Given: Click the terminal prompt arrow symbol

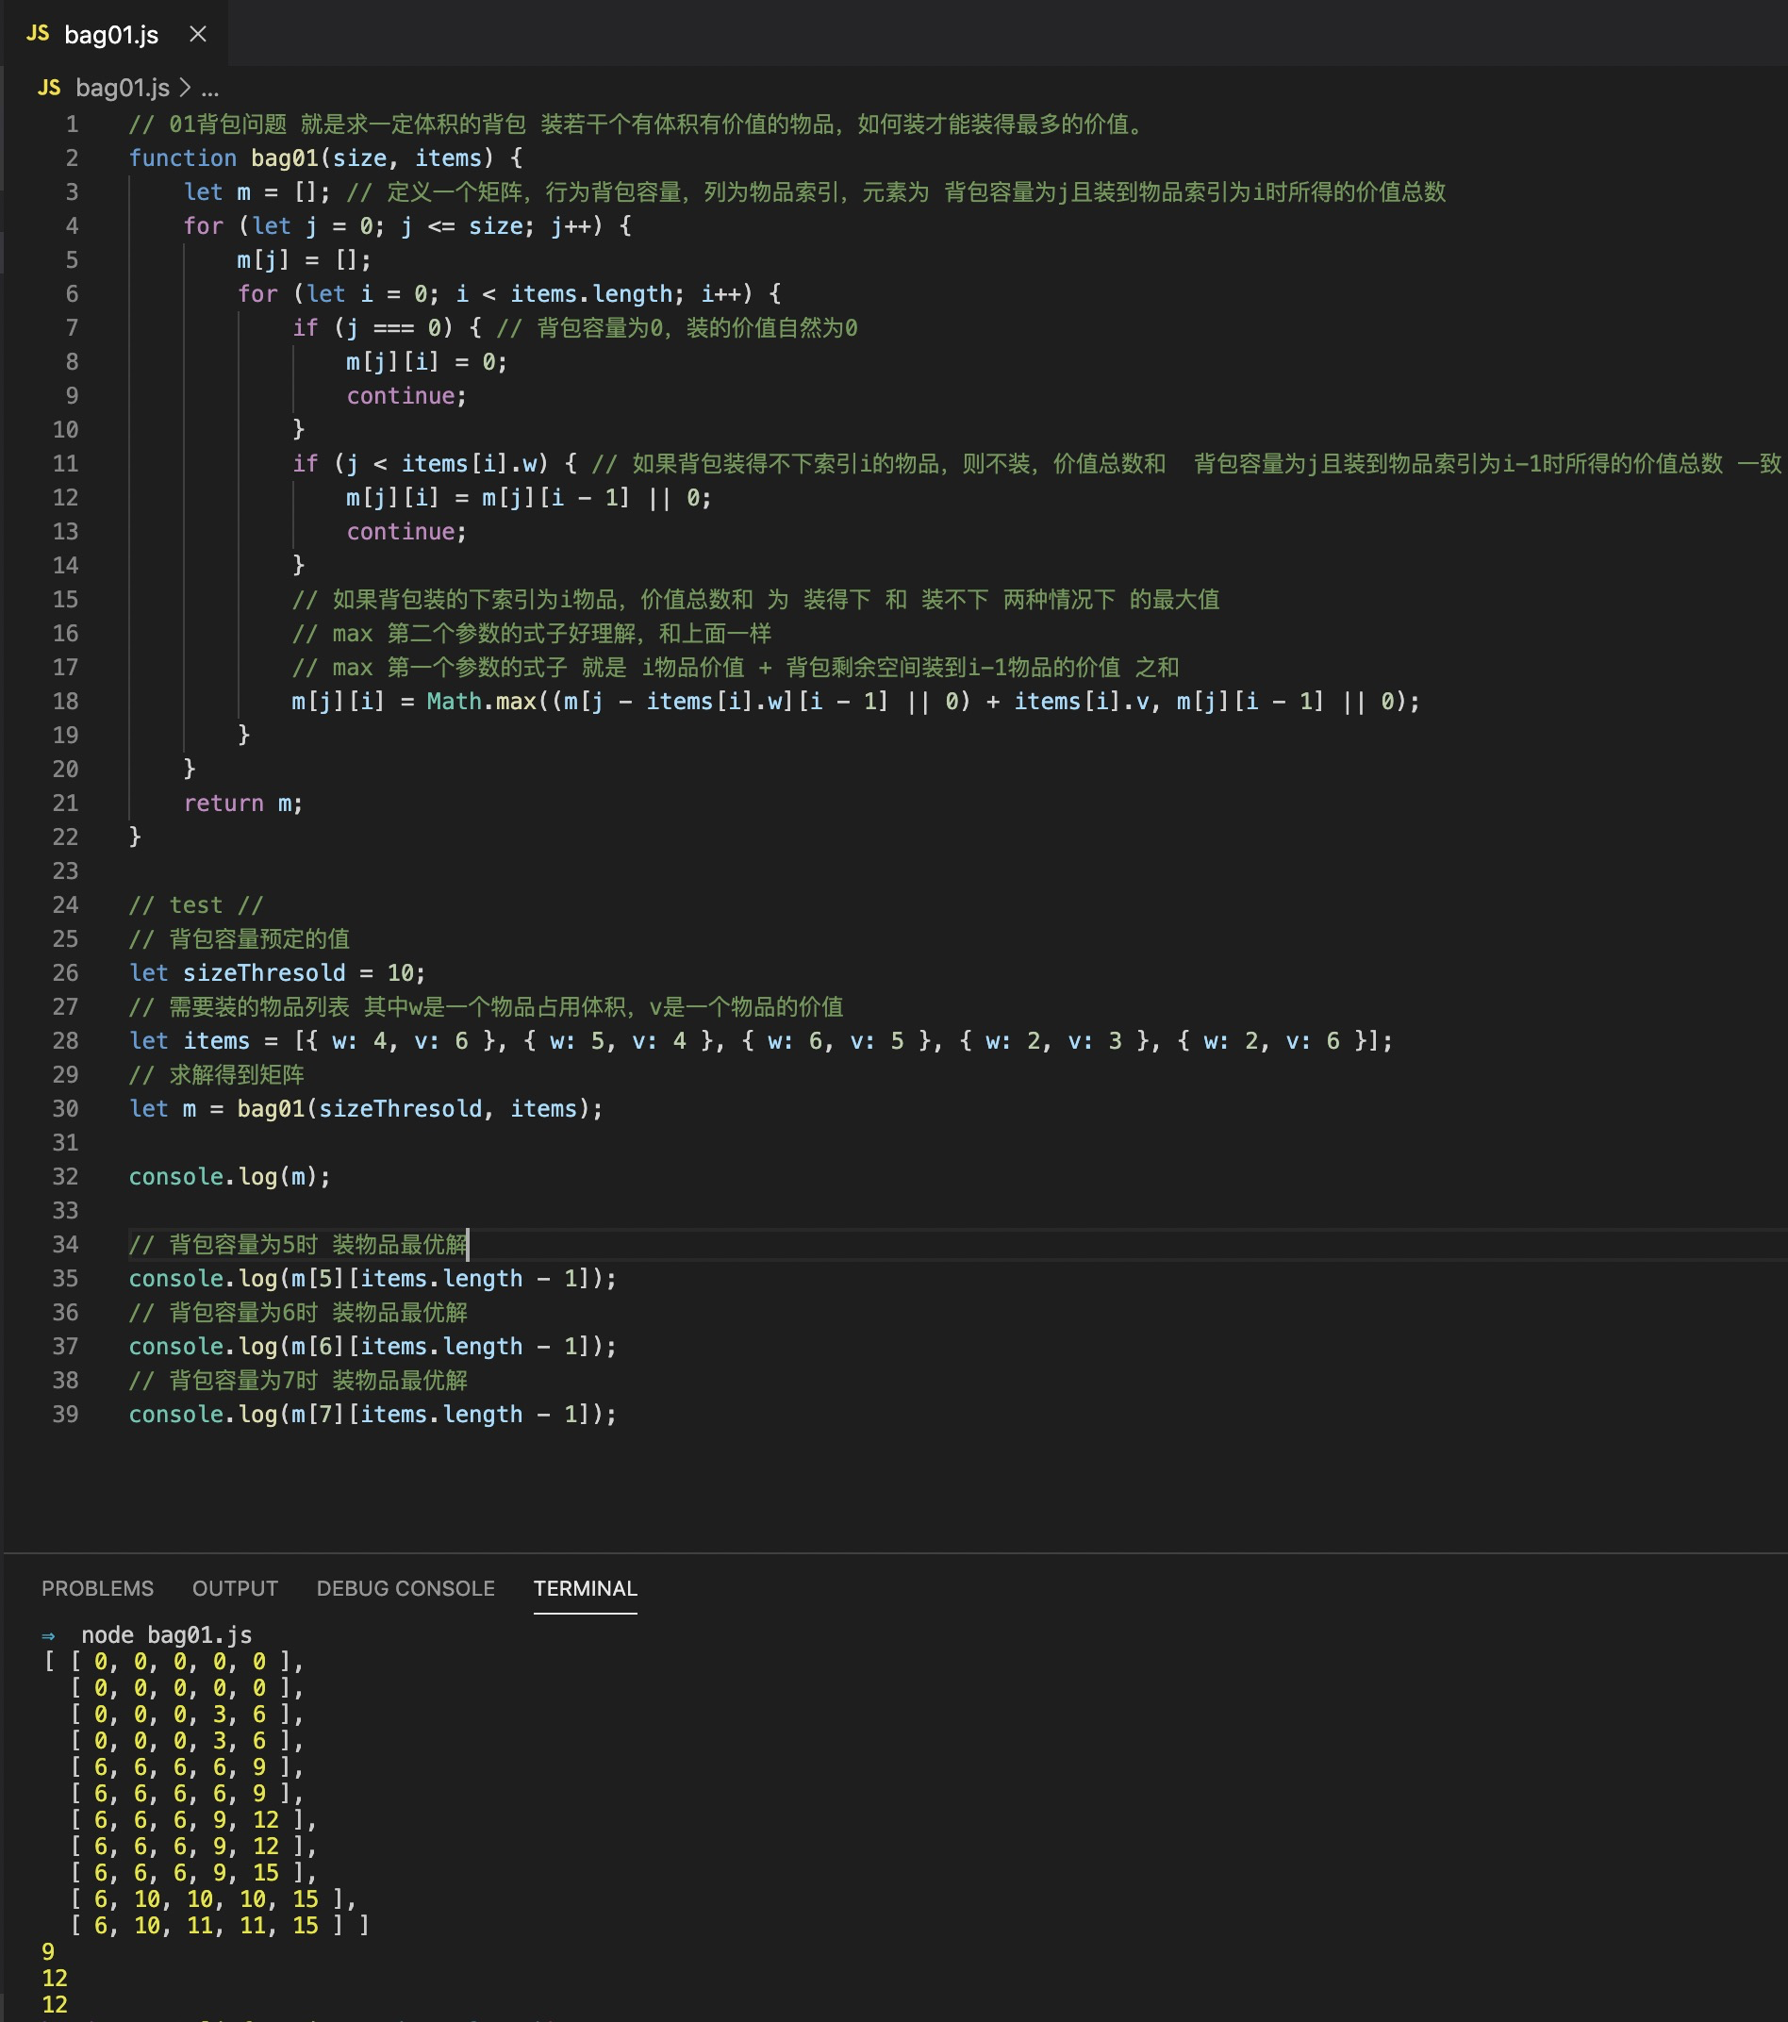Looking at the screenshot, I should (48, 1635).
